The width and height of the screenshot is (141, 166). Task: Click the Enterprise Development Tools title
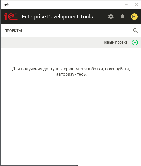tap(57, 17)
